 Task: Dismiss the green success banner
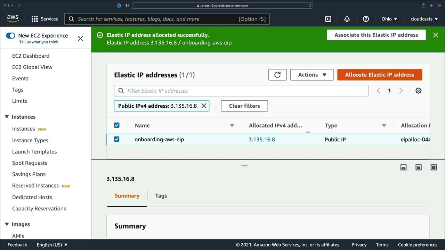pyautogui.click(x=435, y=35)
